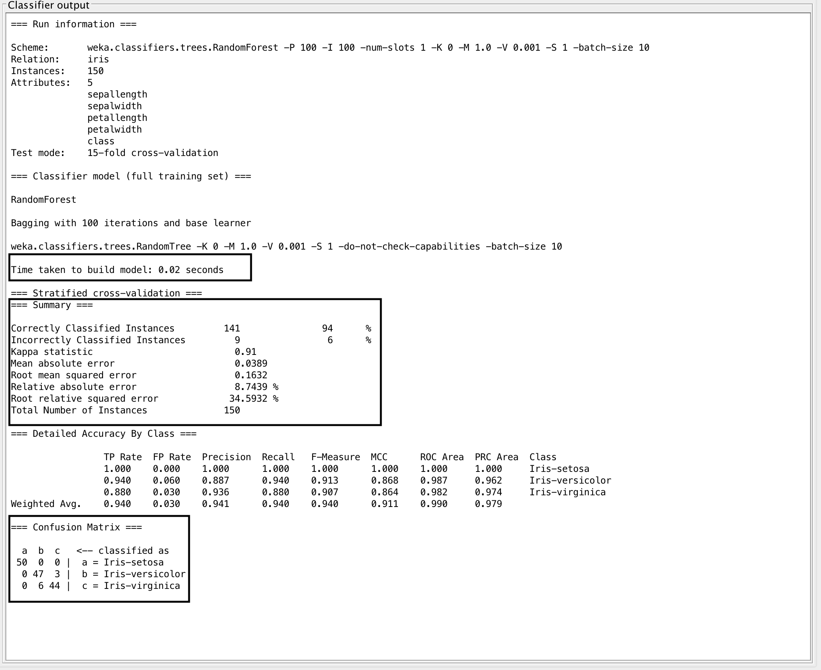Click the "Classifier output" panel title
821x670 pixels.
click(48, 5)
